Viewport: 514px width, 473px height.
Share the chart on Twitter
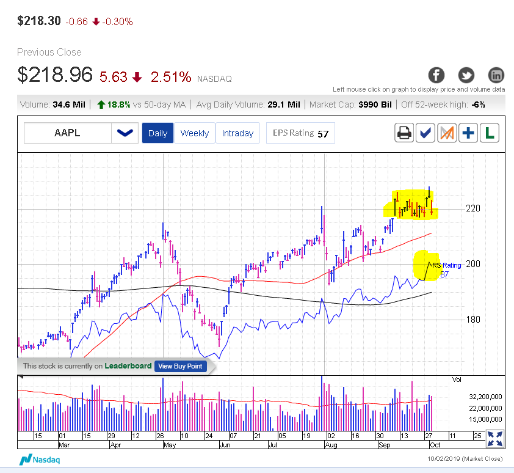(466, 75)
